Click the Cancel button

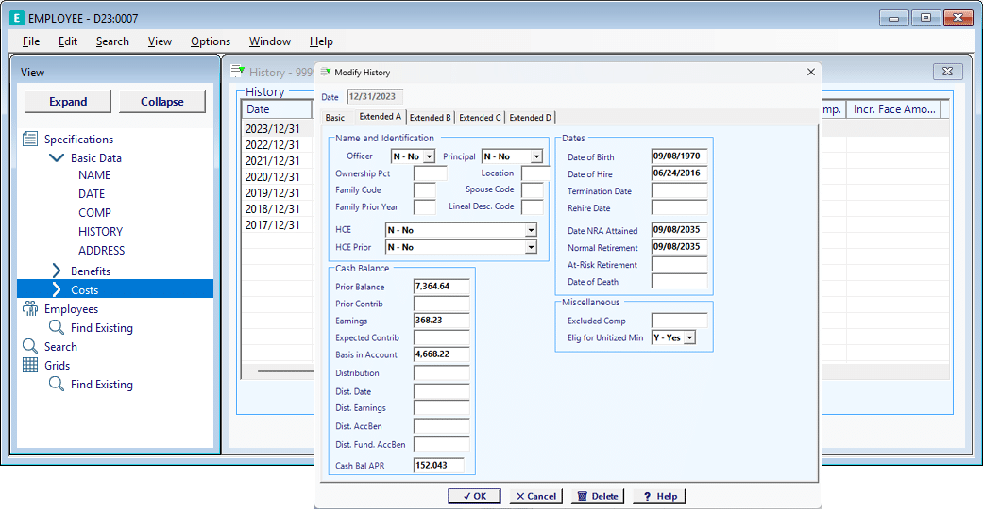(536, 496)
